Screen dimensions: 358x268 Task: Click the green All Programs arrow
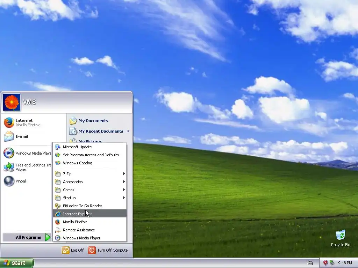(x=48, y=237)
